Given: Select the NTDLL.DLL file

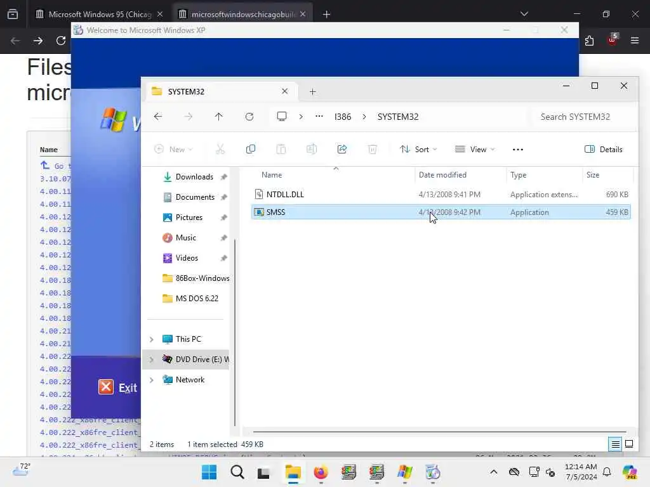Looking at the screenshot, I should coord(441,194).
